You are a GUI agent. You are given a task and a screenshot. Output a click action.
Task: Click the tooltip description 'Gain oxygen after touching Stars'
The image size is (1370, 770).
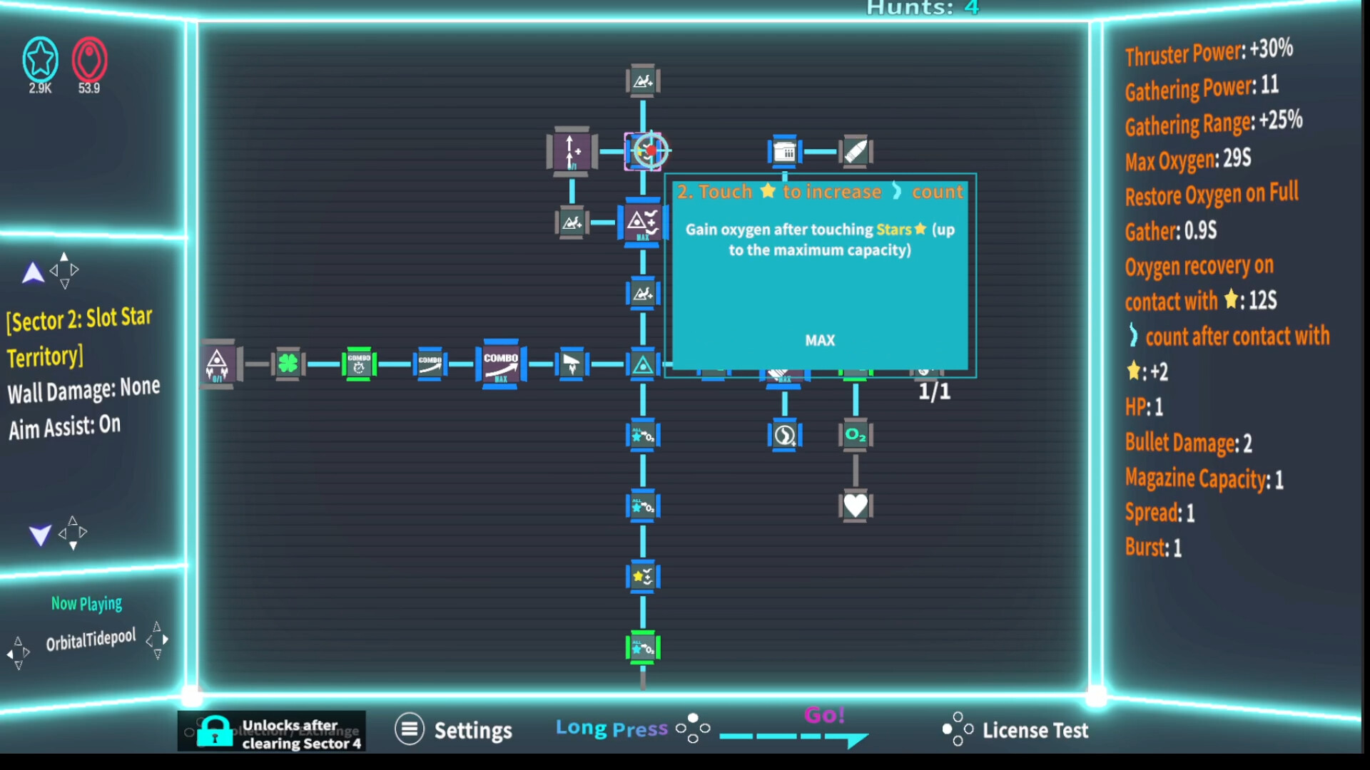[820, 240]
